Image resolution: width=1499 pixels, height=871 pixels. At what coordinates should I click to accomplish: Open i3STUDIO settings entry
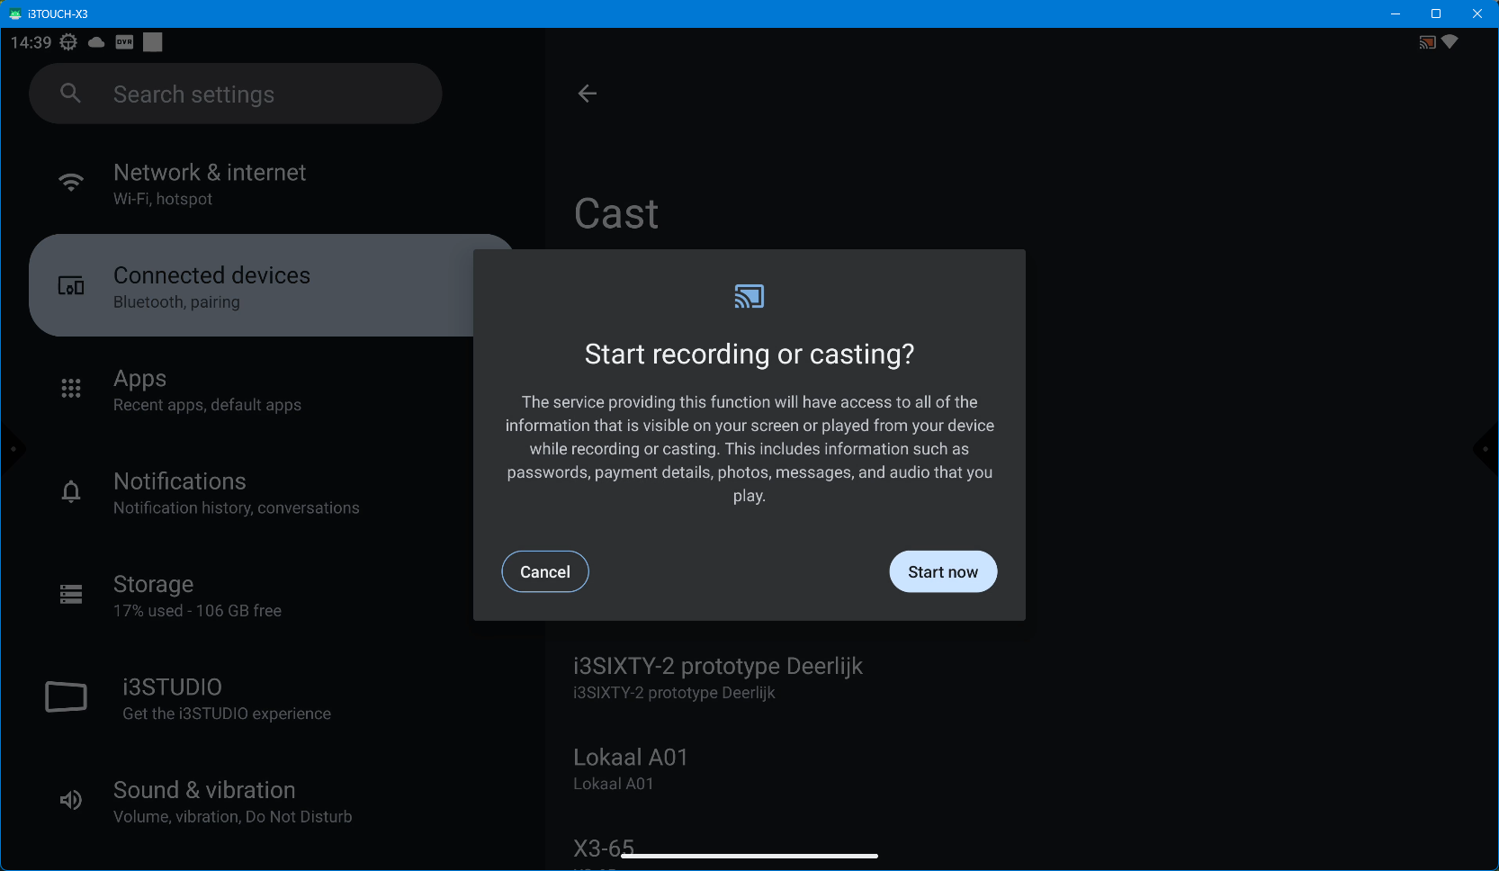point(226,698)
